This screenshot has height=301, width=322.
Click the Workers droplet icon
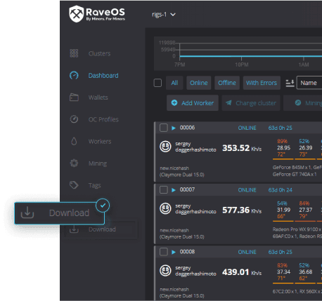74,141
